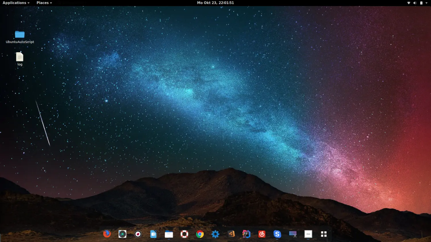Open the Applications menu

pos(16,3)
